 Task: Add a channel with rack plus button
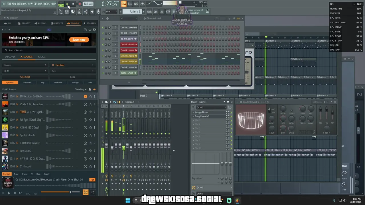tap(129, 82)
